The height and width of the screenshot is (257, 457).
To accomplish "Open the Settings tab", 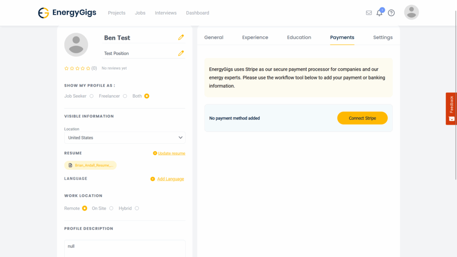I will point(382,37).
